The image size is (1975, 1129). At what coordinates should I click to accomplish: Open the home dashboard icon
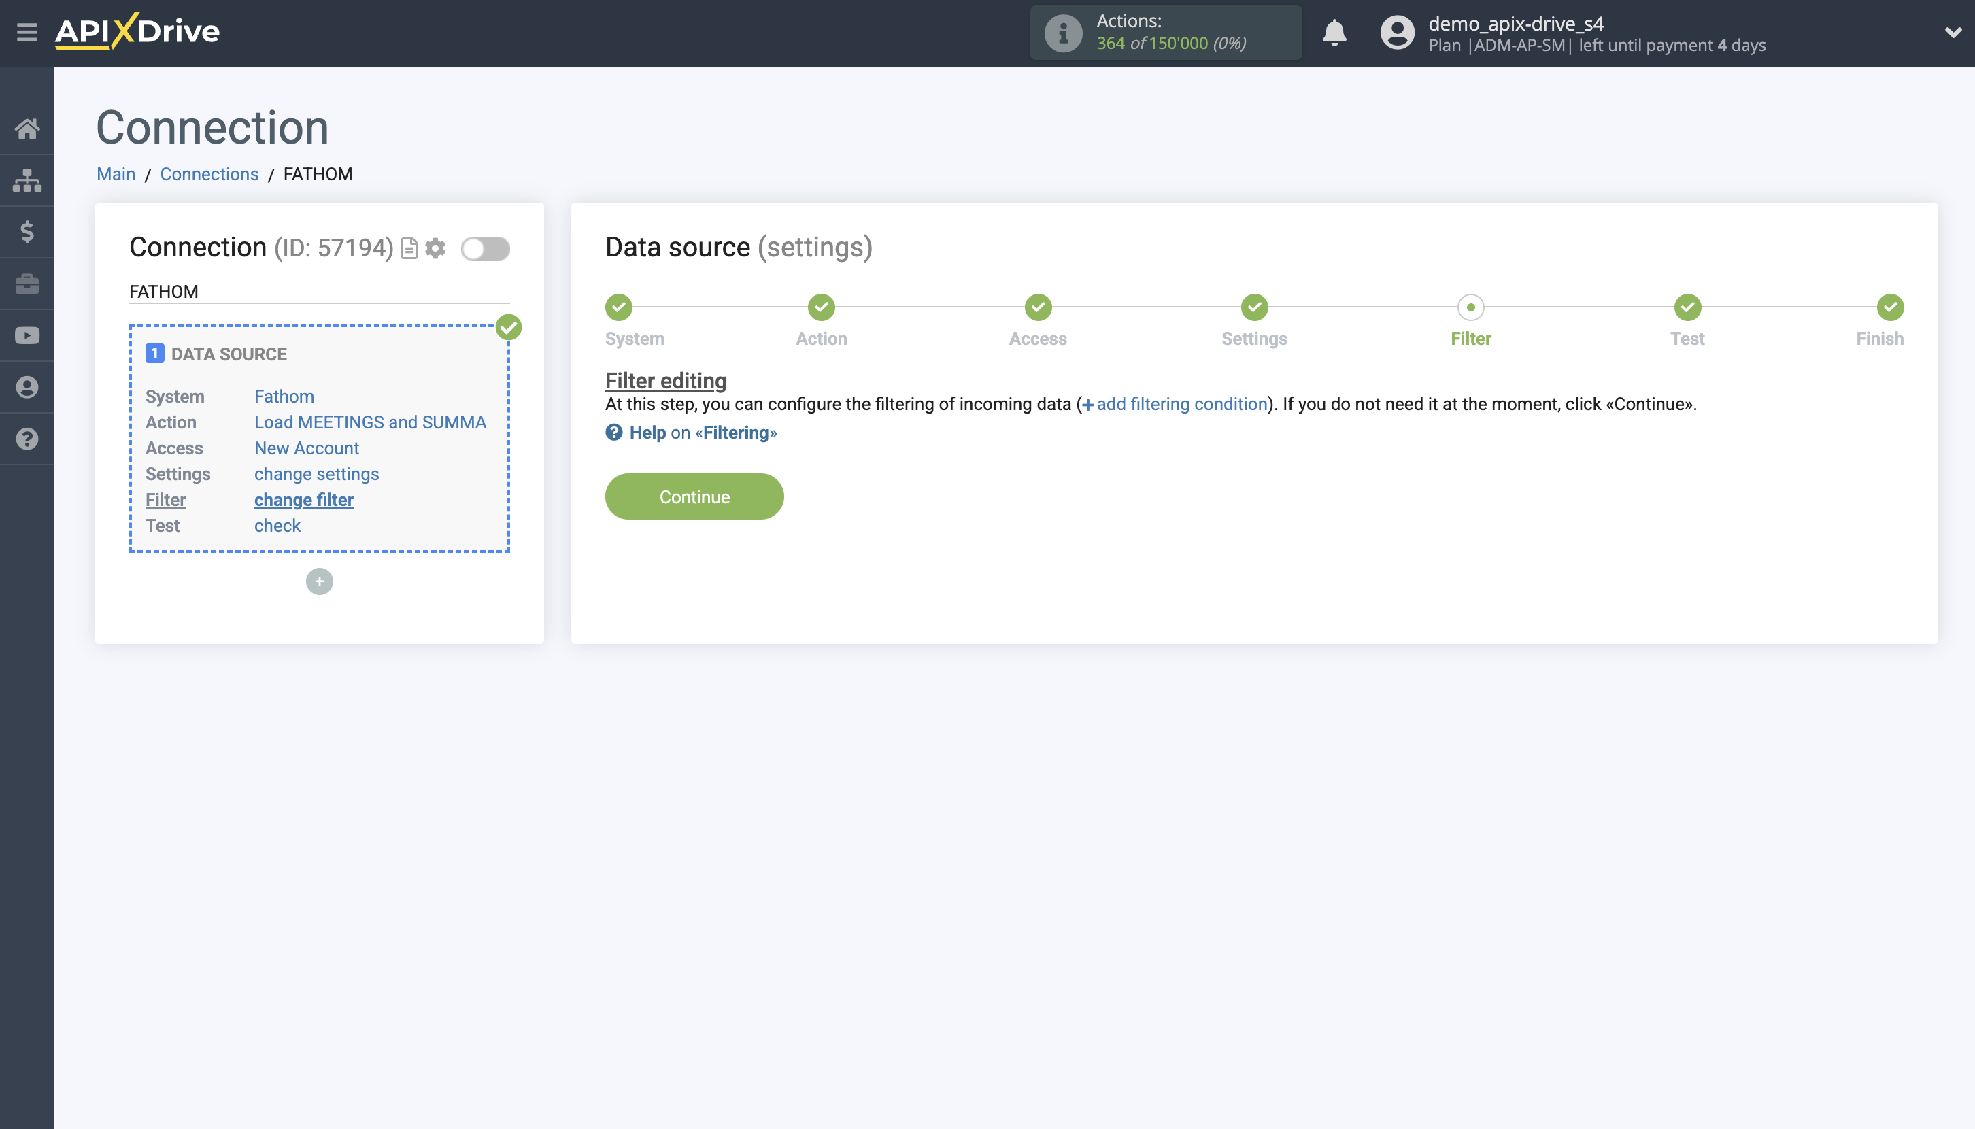pos(27,129)
